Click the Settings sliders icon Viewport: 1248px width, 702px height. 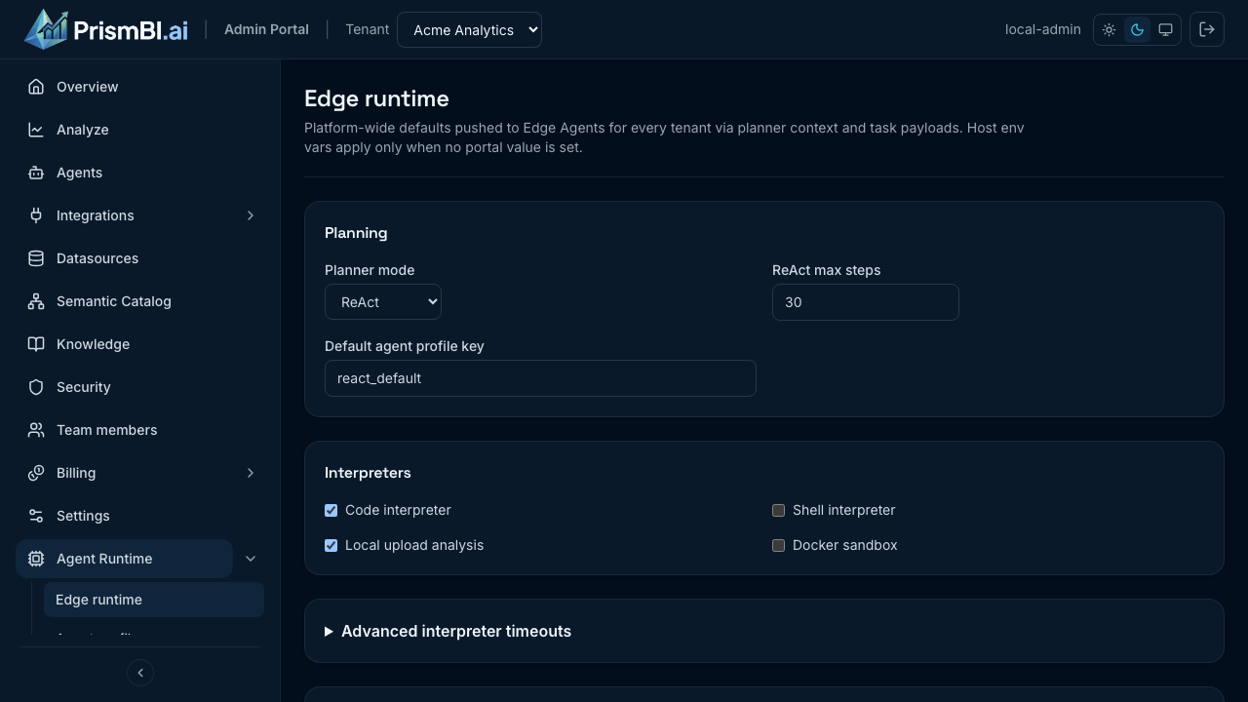(x=36, y=516)
